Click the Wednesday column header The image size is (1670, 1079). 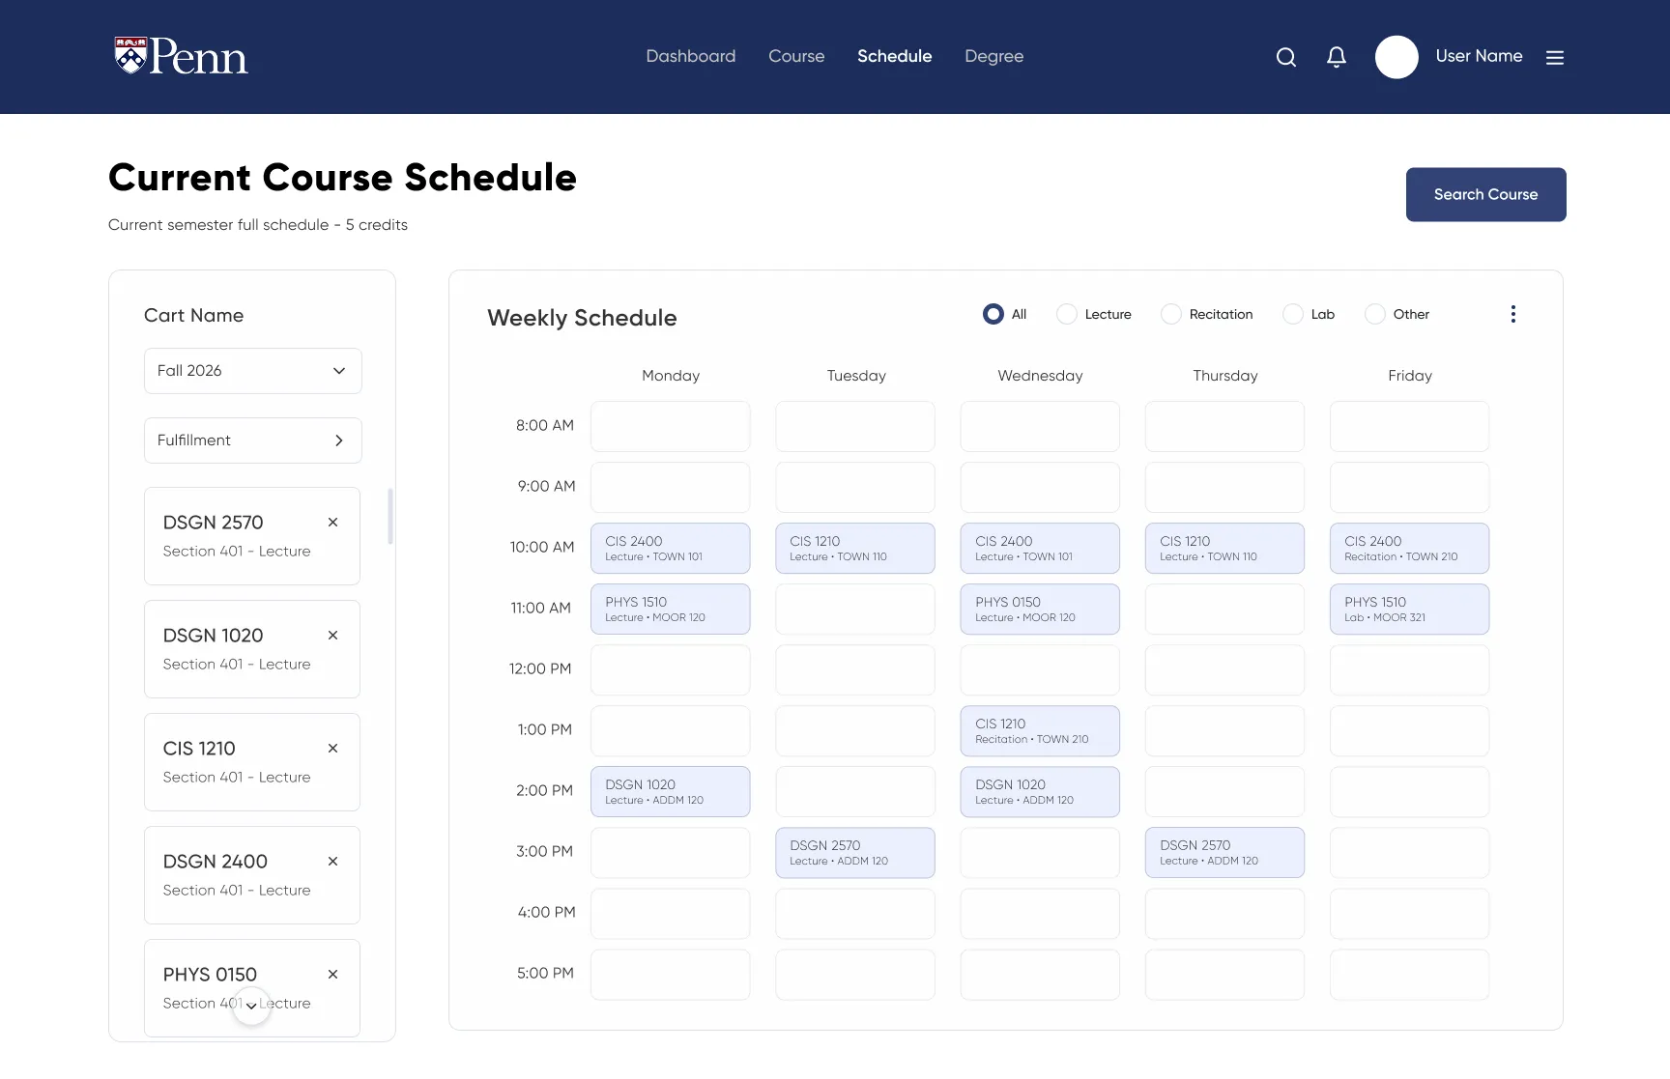point(1040,375)
